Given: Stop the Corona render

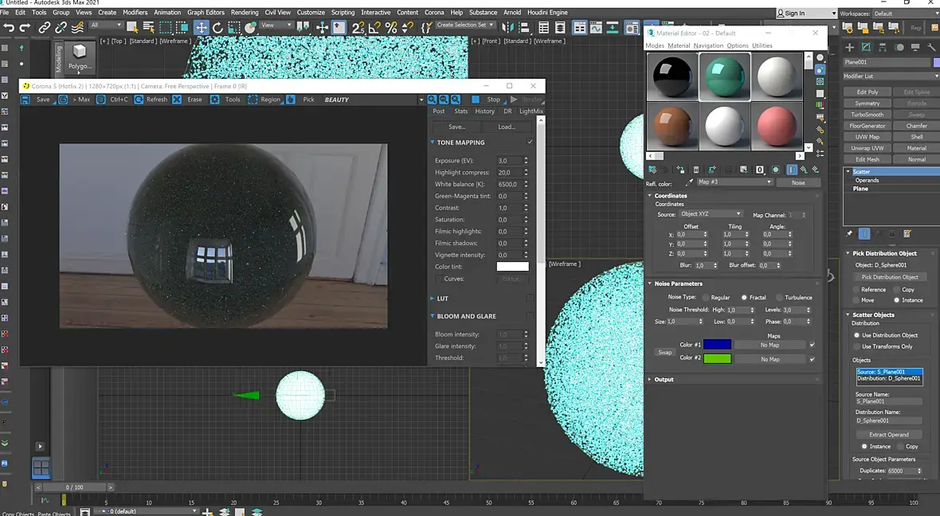Looking at the screenshot, I should [x=476, y=100].
